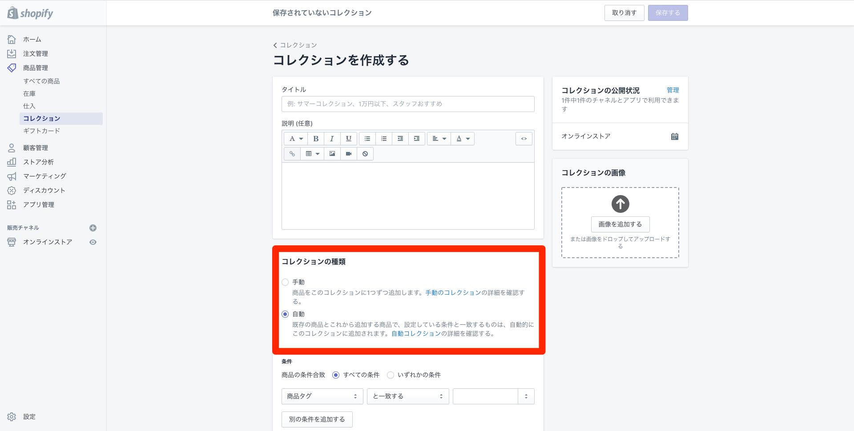Open the コレクション section in the sidebar
Screen dimensions: 854x431
(41, 118)
